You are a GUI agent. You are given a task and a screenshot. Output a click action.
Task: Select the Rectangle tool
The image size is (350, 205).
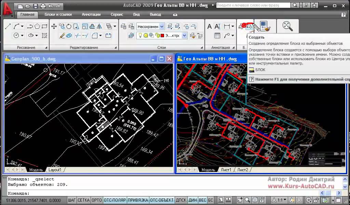(44, 27)
